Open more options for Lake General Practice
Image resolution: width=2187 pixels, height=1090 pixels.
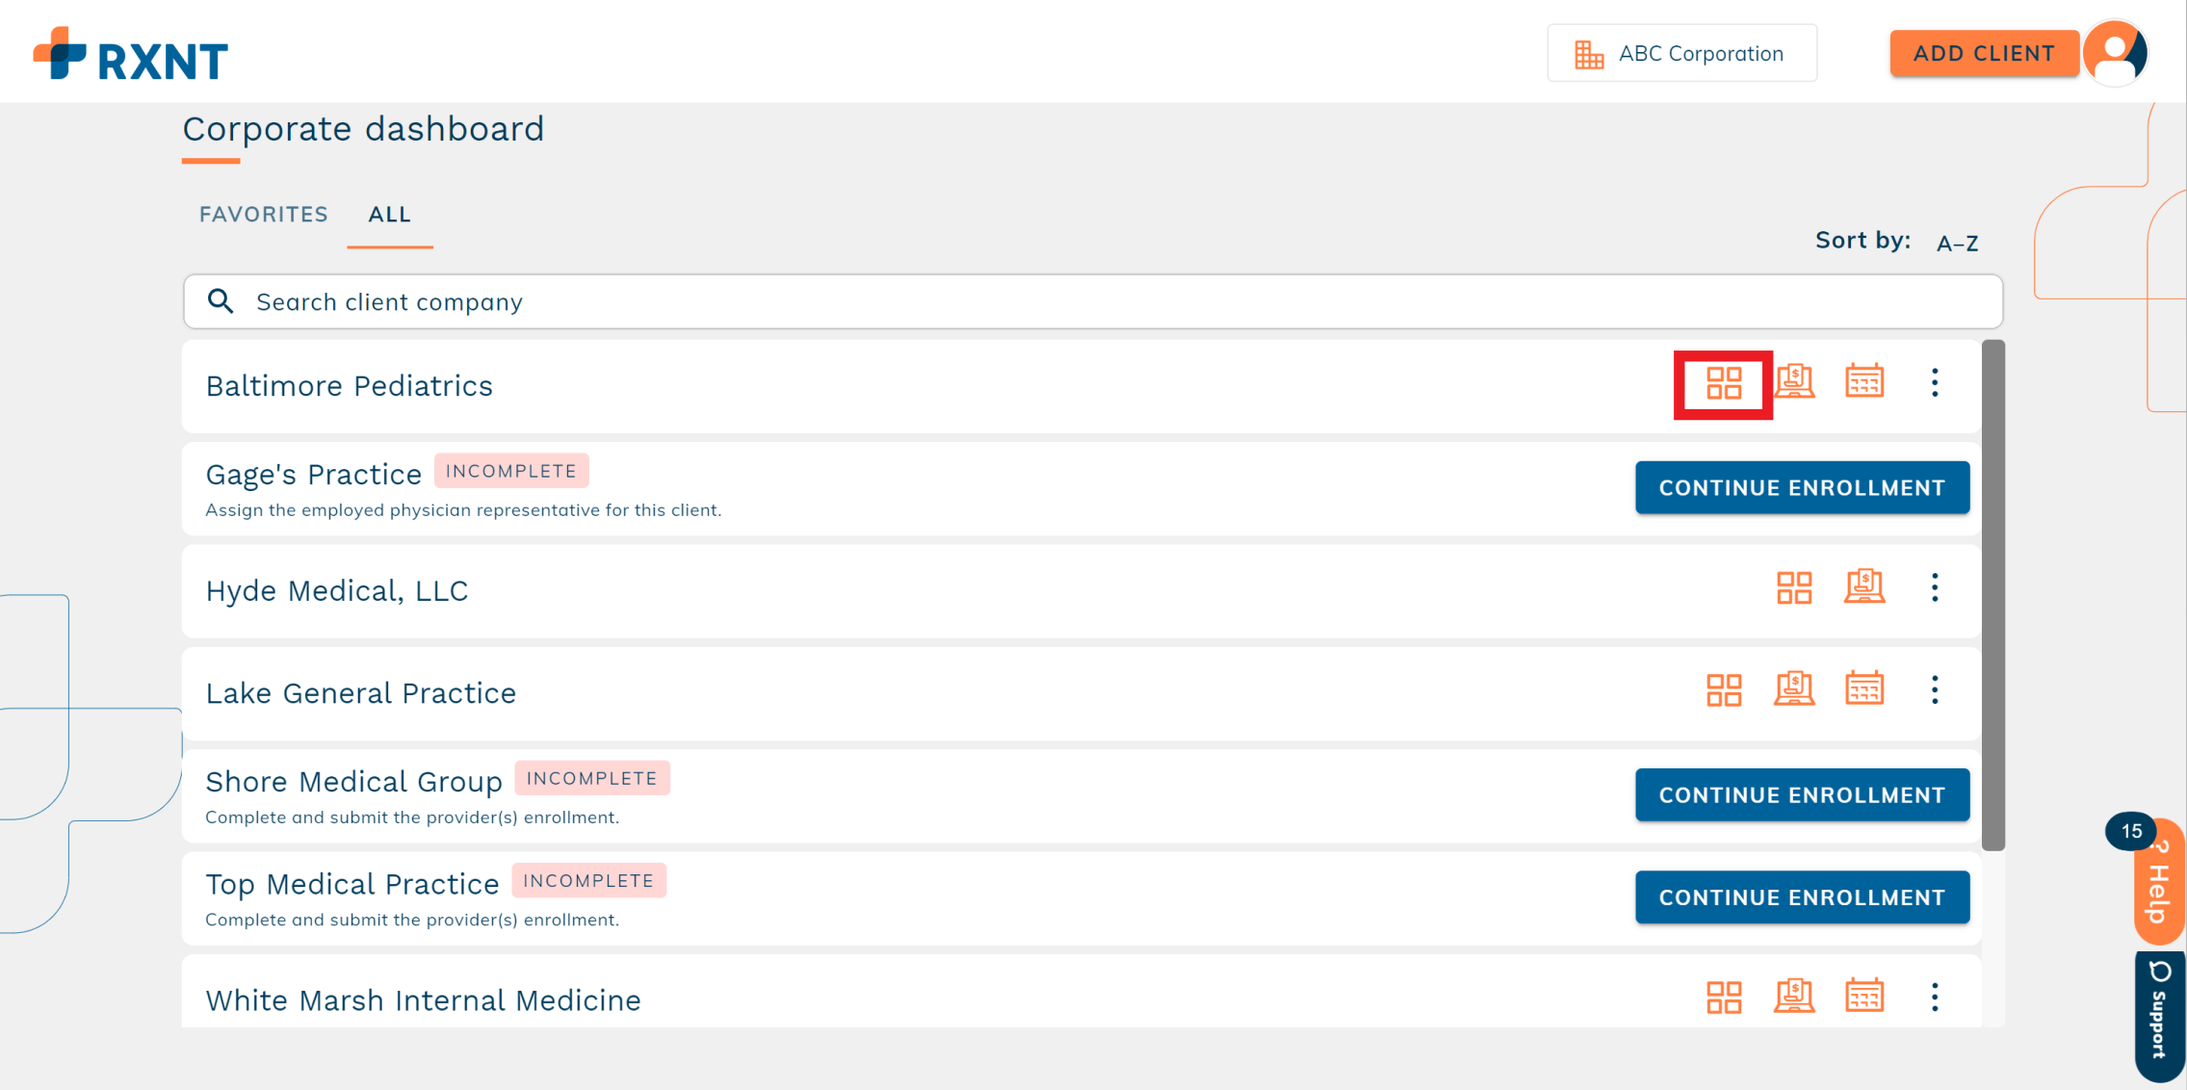pos(1935,689)
